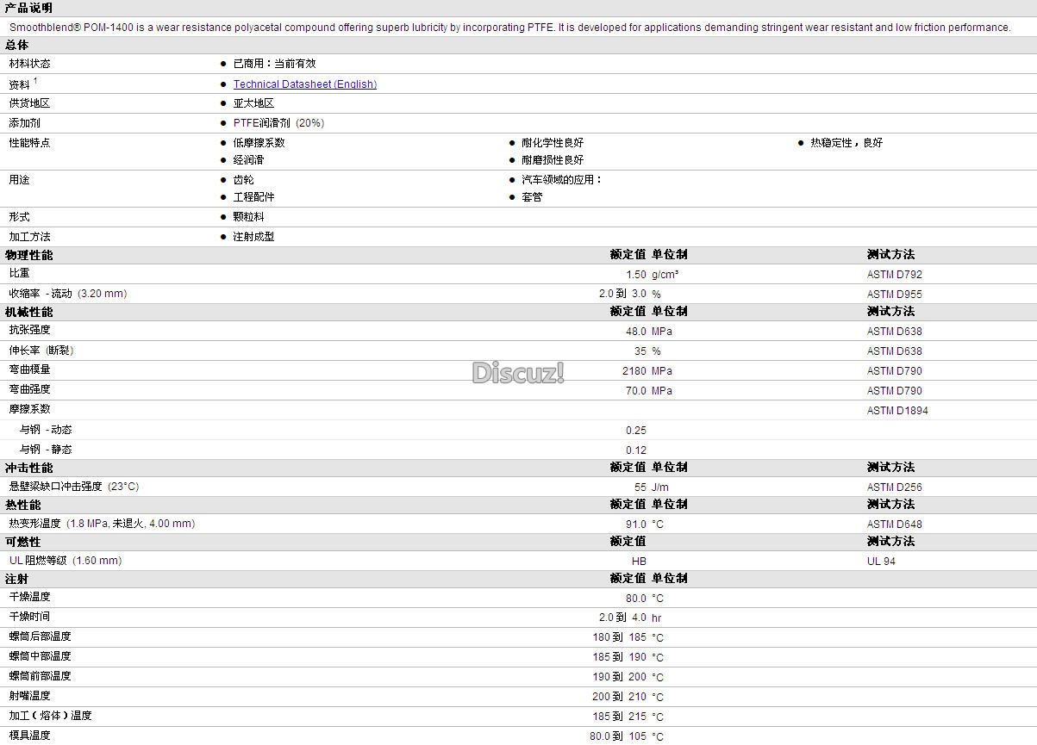Click the 亚太地区 value
The height and width of the screenshot is (745, 1037).
pyautogui.click(x=253, y=103)
